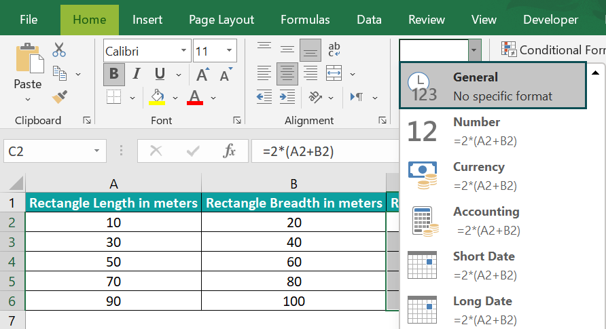The image size is (606, 329).
Task: Click the Increase Indent icon
Action: pos(287,97)
